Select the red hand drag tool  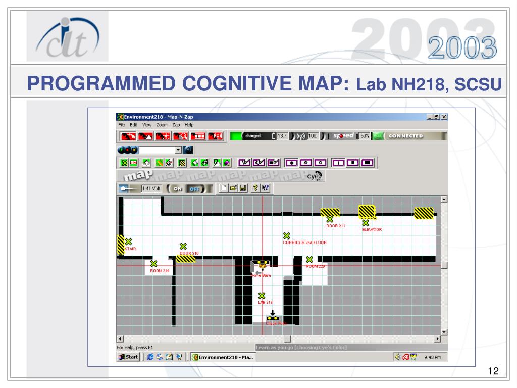pos(145,136)
